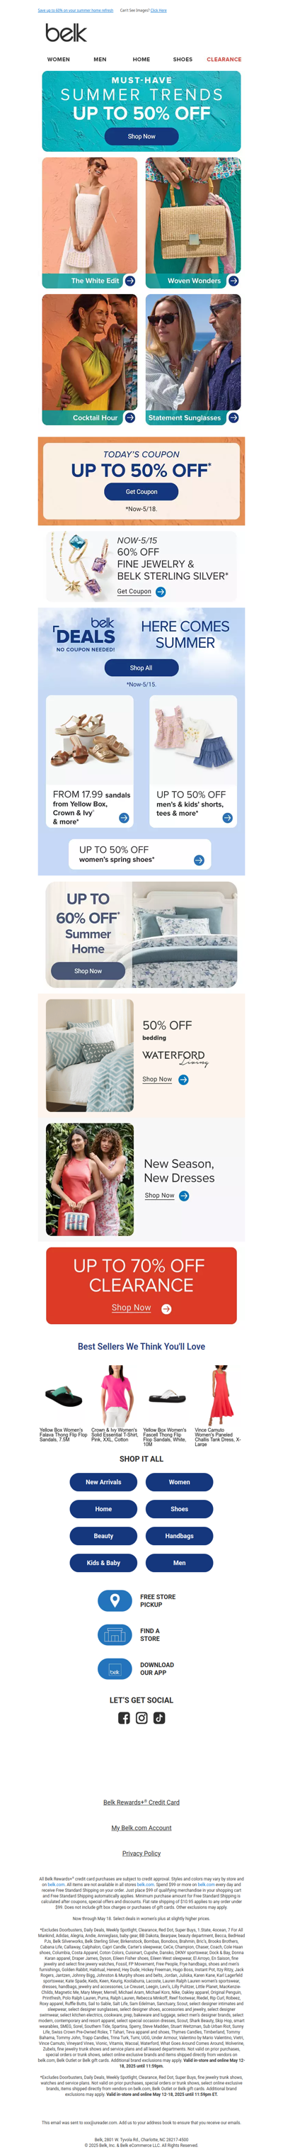Click the arrow next to Woven Wonders
Screen dimensions: 283x2154
pyautogui.click(x=233, y=281)
